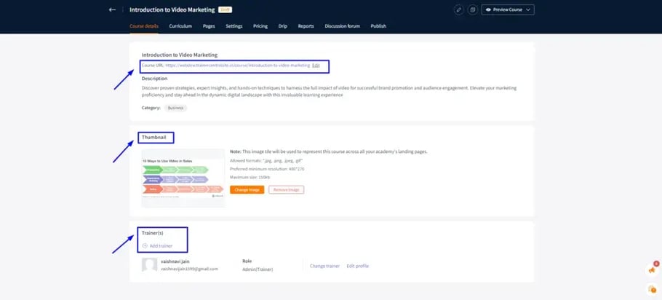Click the trainer name vaishnavi jain
Viewport: 662px width, 300px height.
tap(175, 261)
